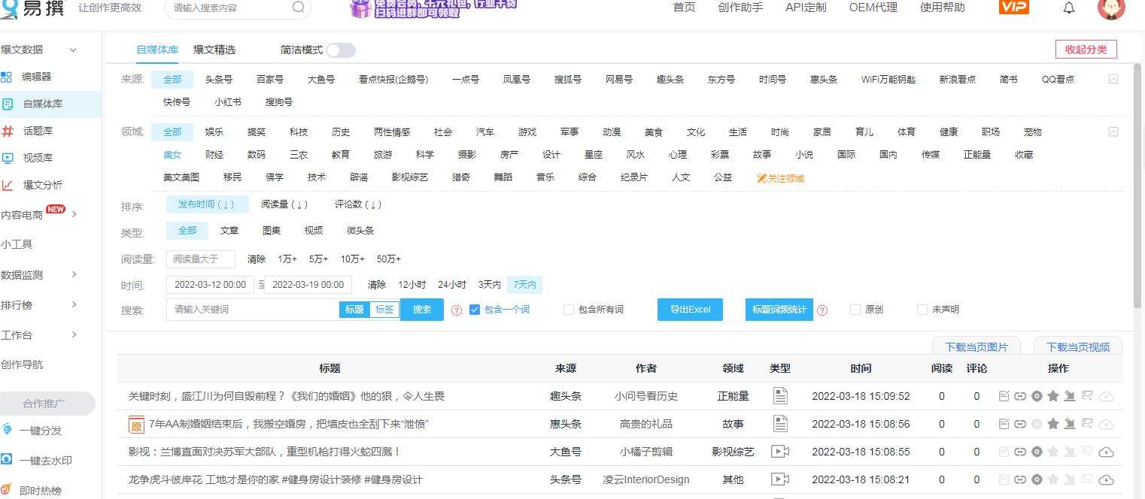This screenshot has height=499, width=1145.
Task: Expand the 数据监测 sidebar menu
Action: (74, 274)
